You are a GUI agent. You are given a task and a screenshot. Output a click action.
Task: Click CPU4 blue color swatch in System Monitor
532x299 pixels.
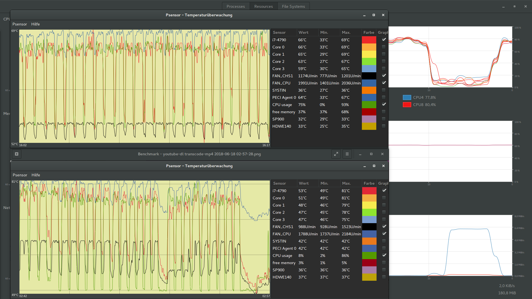407,97
